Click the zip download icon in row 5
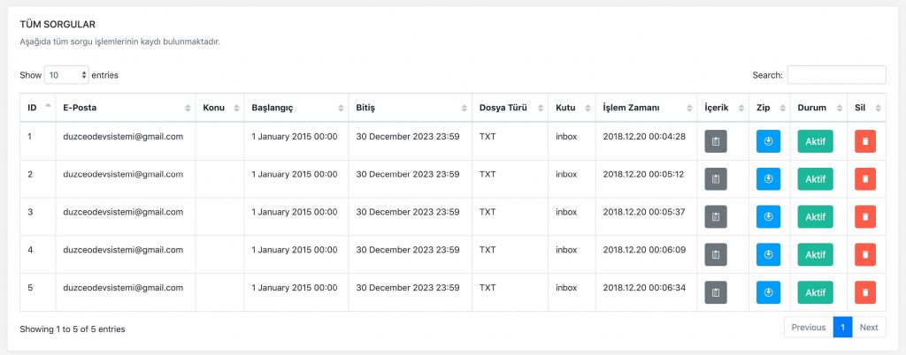This screenshot has height=355, width=906. tap(768, 292)
